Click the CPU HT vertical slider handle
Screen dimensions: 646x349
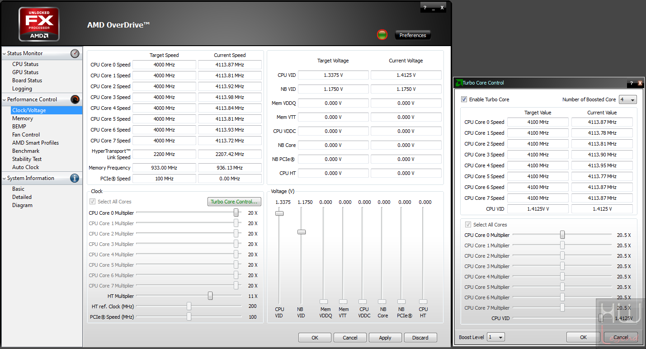423,302
